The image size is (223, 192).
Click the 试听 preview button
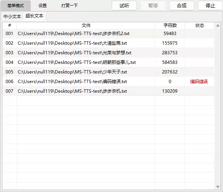(124, 6)
